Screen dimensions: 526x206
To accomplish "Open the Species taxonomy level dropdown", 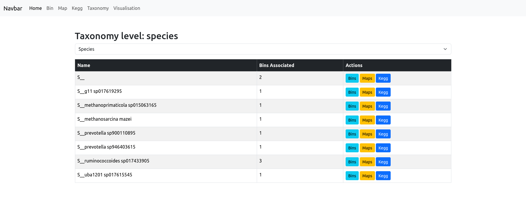I will (x=263, y=49).
